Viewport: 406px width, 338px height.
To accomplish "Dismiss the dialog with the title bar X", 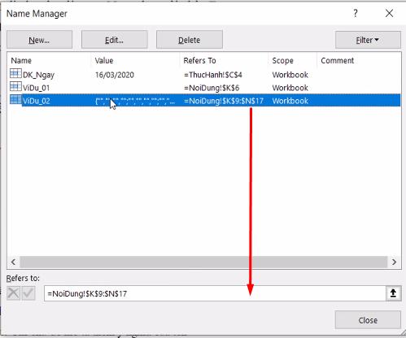I will point(389,13).
